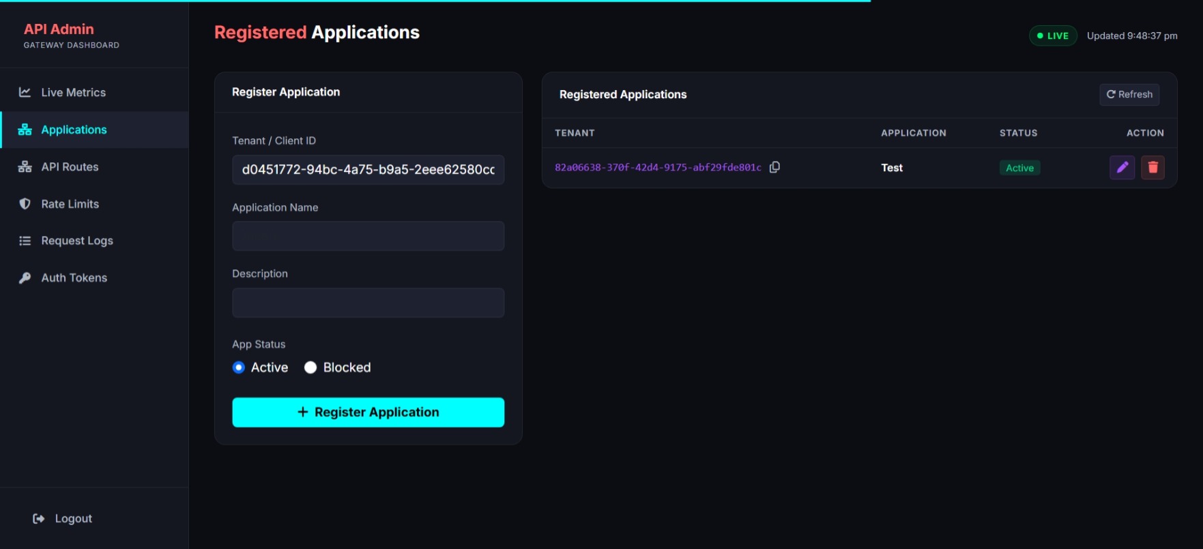Click the TENANT column header
Screen dimensions: 1203x549
click(575, 133)
